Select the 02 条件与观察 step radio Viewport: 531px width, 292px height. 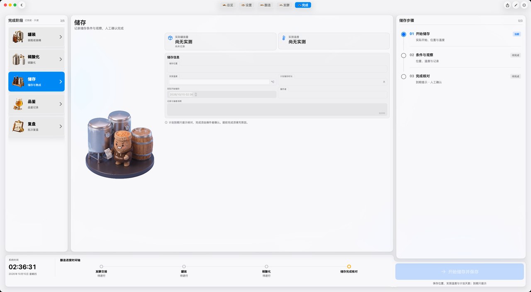click(404, 55)
